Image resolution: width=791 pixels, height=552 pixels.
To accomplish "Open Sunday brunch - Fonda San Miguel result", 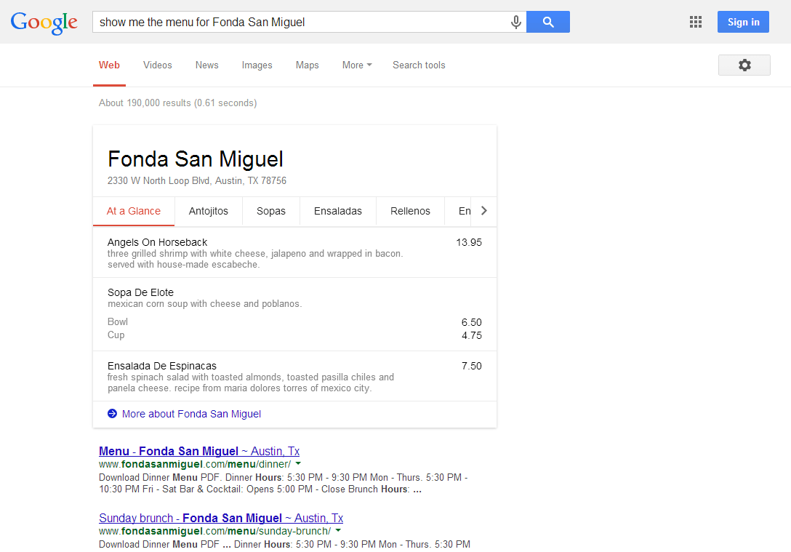I will click(x=221, y=519).
